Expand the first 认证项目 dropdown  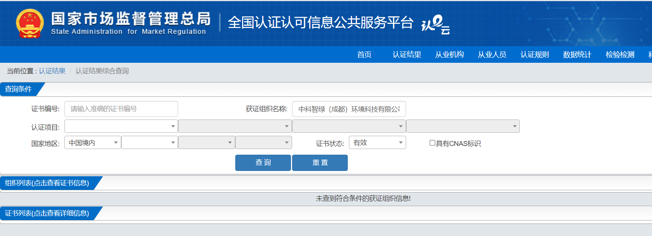tap(121, 126)
